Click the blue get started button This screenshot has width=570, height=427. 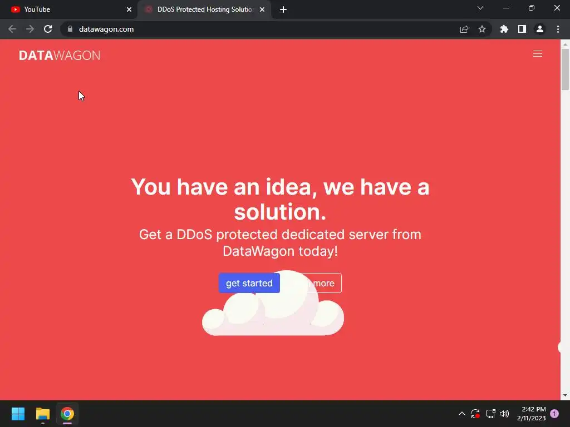pyautogui.click(x=249, y=283)
